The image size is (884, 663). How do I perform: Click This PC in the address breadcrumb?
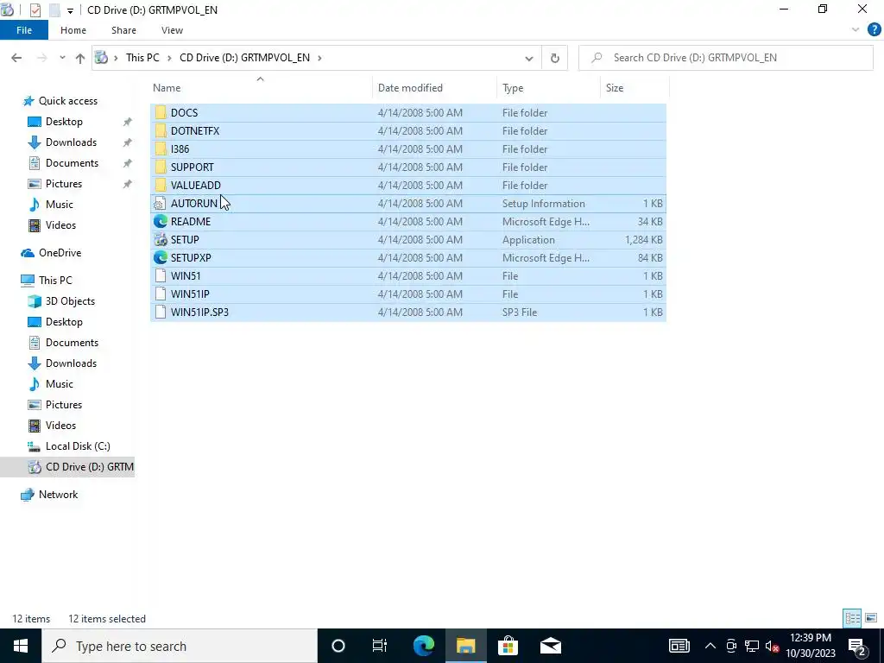click(x=142, y=58)
